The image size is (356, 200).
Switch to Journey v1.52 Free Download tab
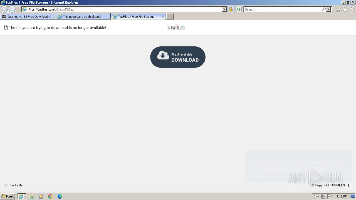pos(28,17)
